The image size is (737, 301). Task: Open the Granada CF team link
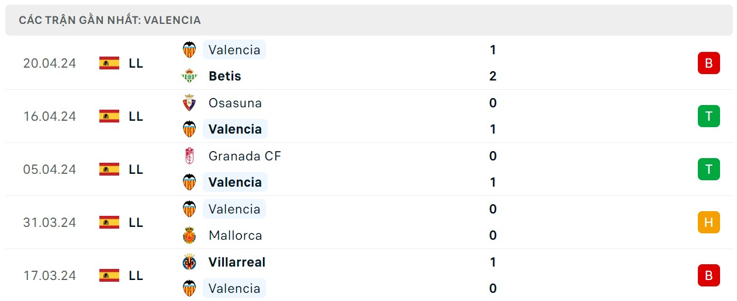(x=244, y=156)
